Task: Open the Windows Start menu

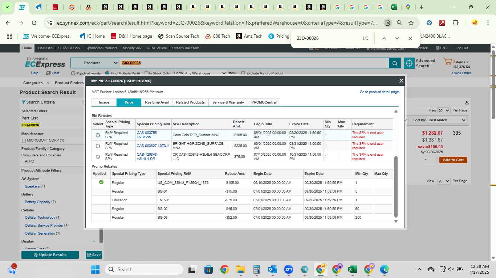Action: click(x=95, y=269)
